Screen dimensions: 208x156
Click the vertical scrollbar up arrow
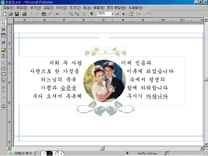pos(206,20)
